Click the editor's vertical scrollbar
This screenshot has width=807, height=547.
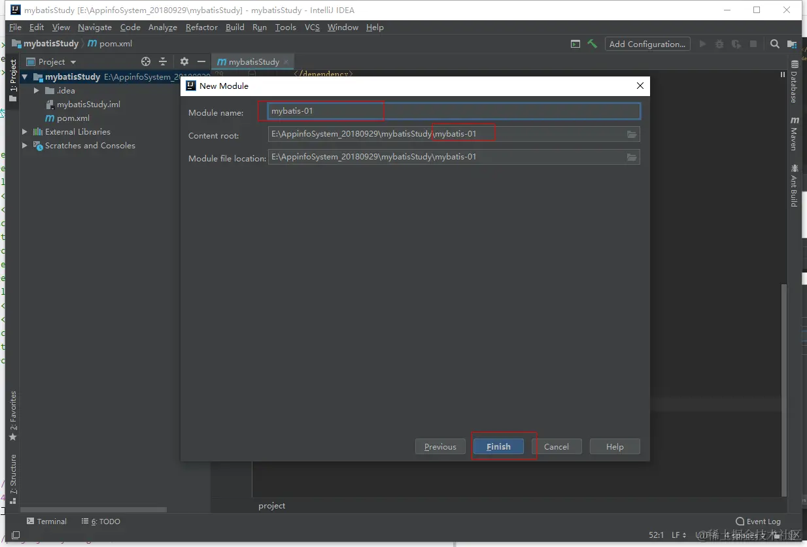point(783,390)
